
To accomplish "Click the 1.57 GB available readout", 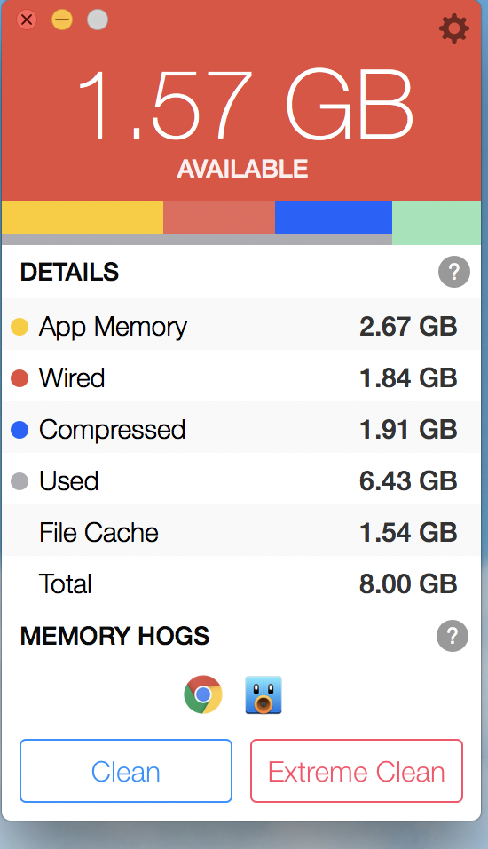I will (x=246, y=106).
